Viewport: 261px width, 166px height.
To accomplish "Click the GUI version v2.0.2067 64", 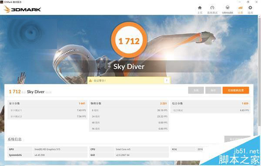I will 123,155.
